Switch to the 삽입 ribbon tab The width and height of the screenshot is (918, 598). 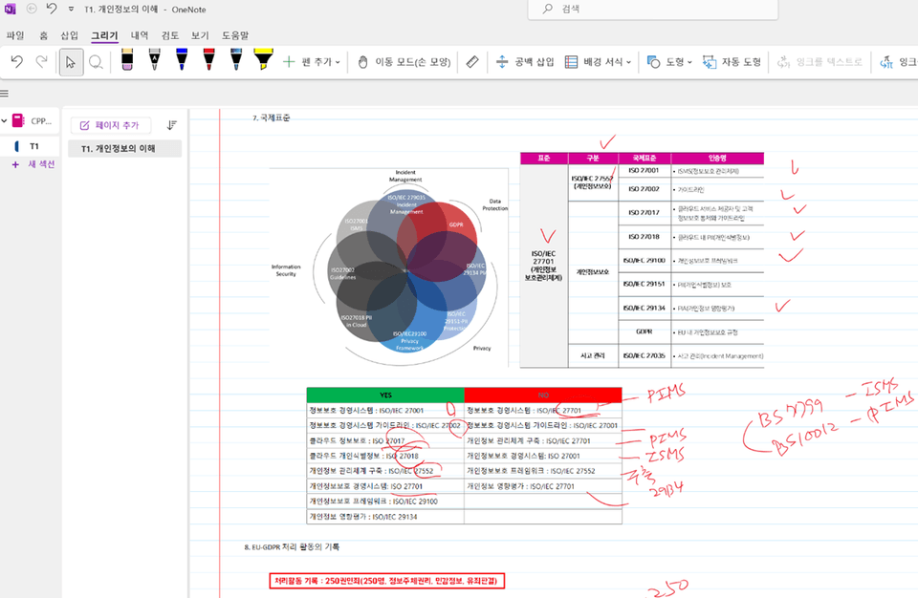point(69,35)
